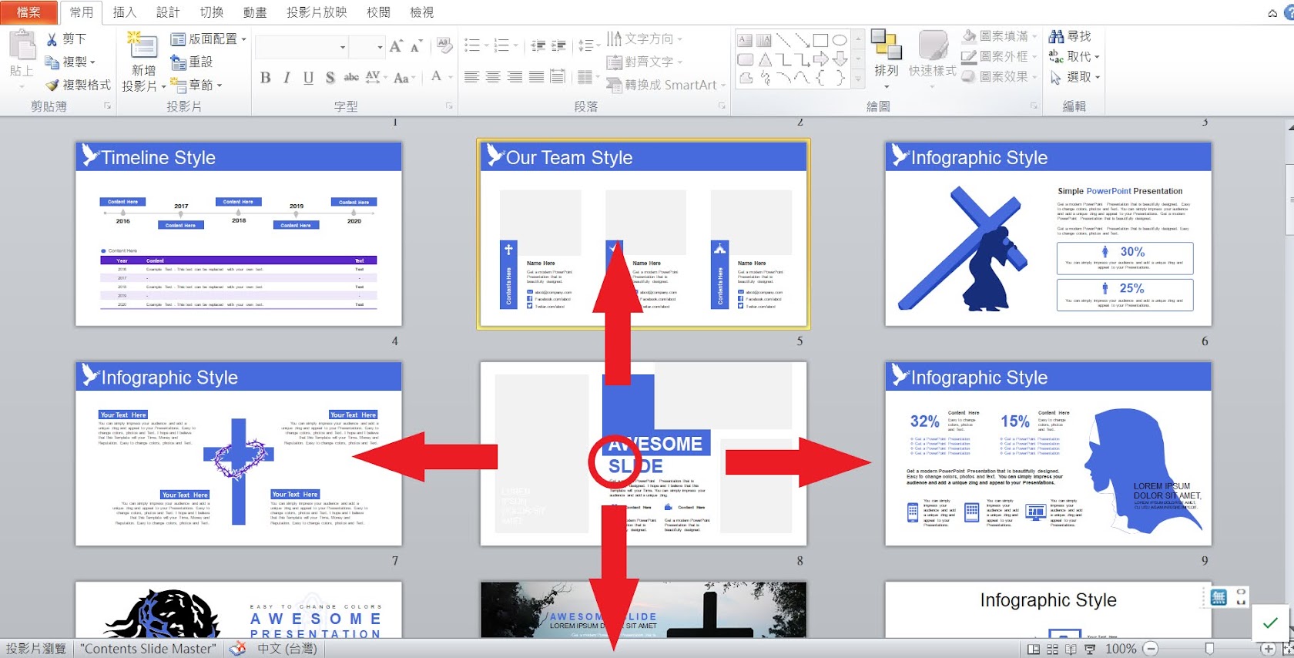
Task: Click the 100% zoom level text
Action: tap(1121, 650)
